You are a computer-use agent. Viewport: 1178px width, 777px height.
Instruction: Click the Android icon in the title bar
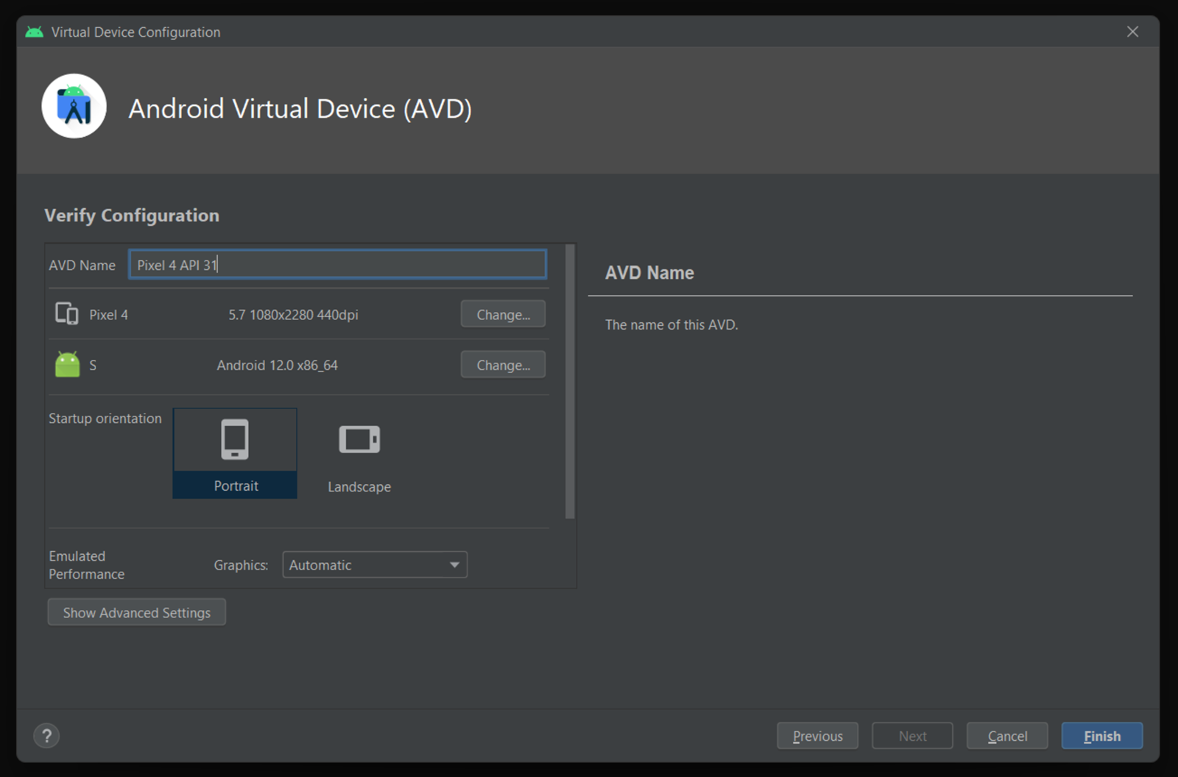click(x=34, y=32)
